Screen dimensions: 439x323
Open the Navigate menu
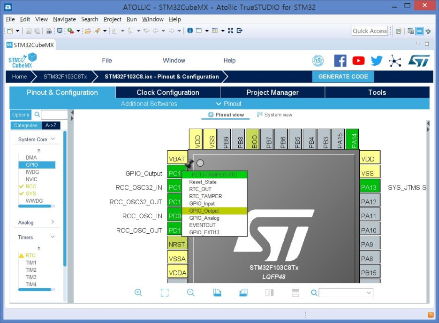(64, 19)
